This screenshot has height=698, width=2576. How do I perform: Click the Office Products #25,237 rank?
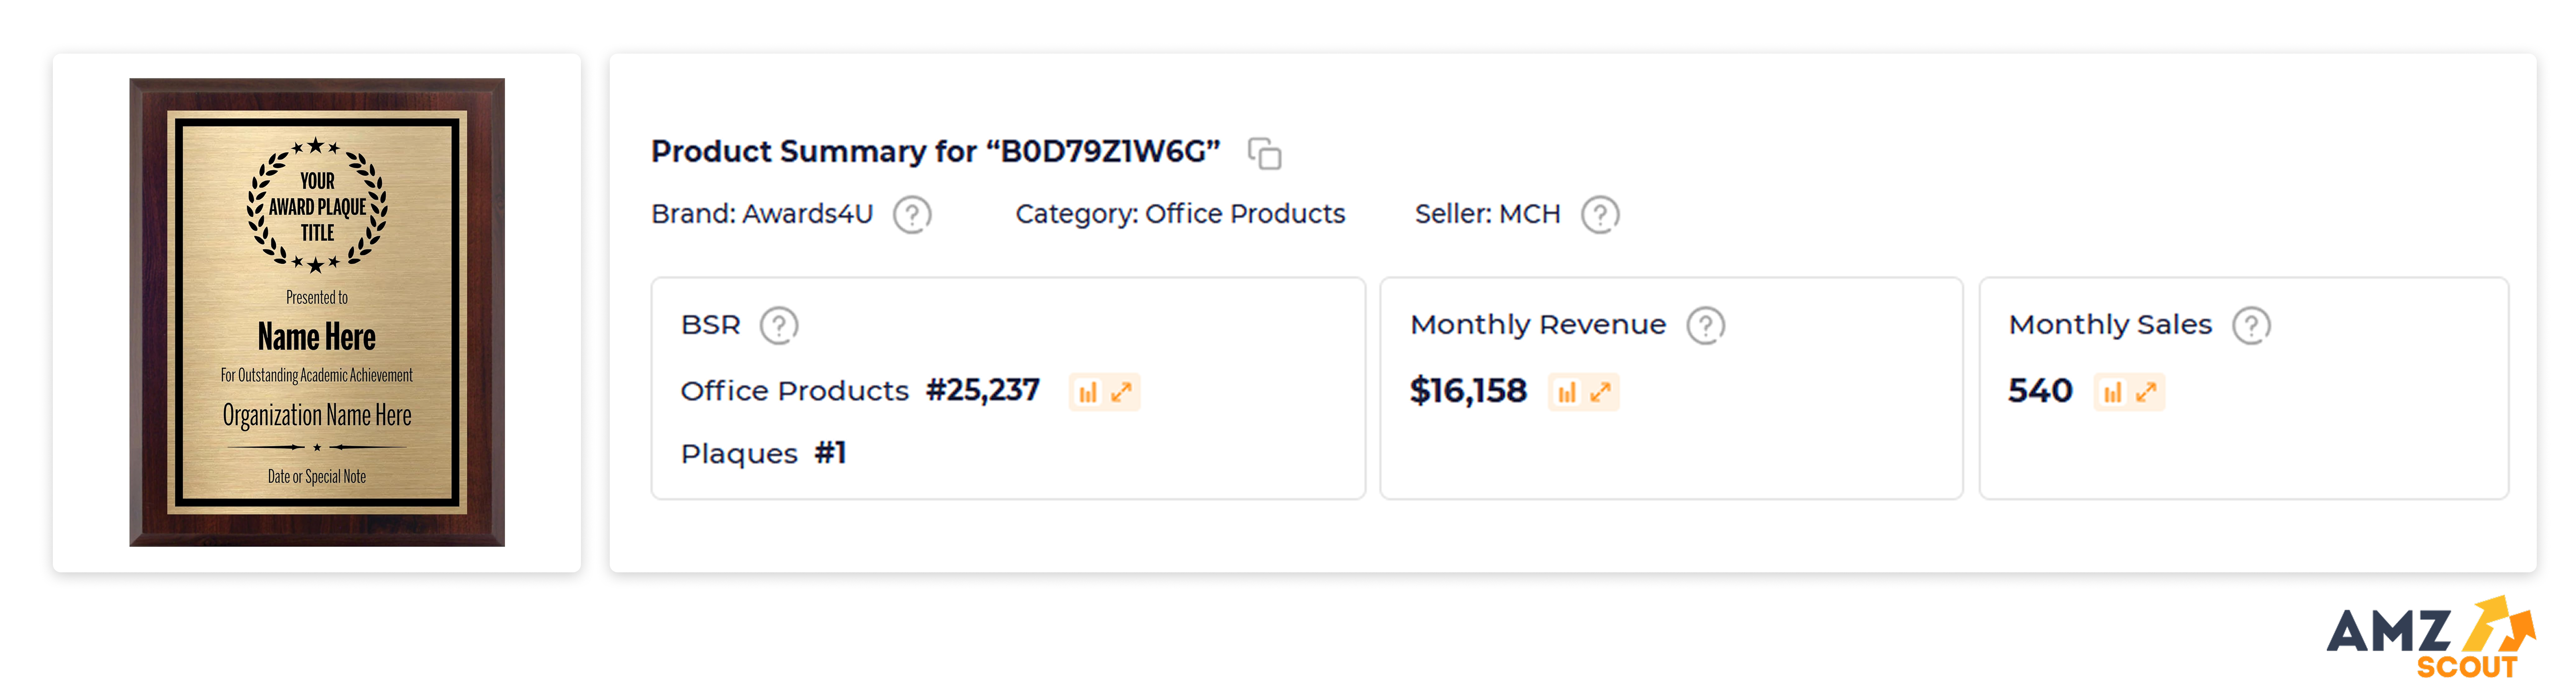[860, 391]
